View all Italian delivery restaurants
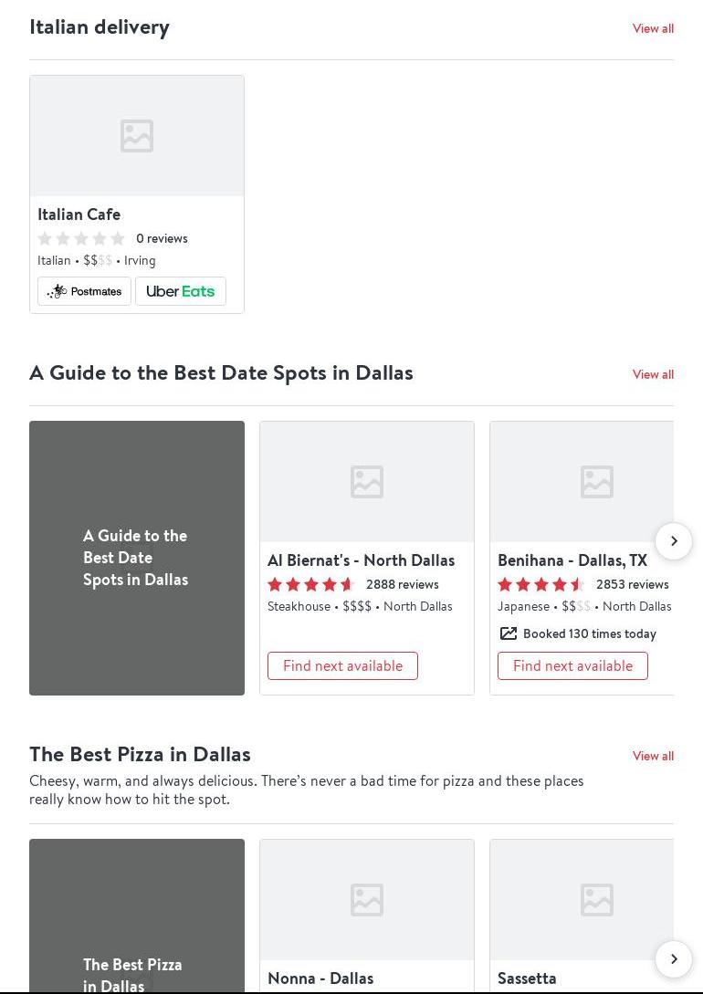The width and height of the screenshot is (703, 994). click(653, 28)
